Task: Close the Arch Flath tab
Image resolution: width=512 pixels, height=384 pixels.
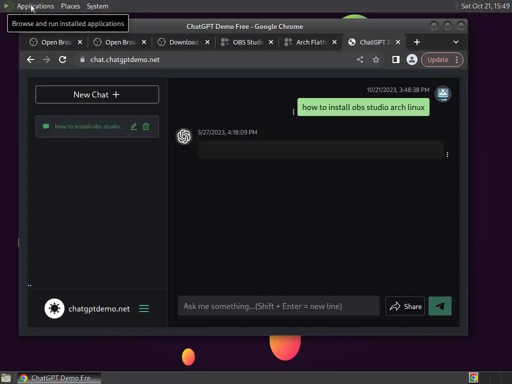Action: tap(334, 42)
